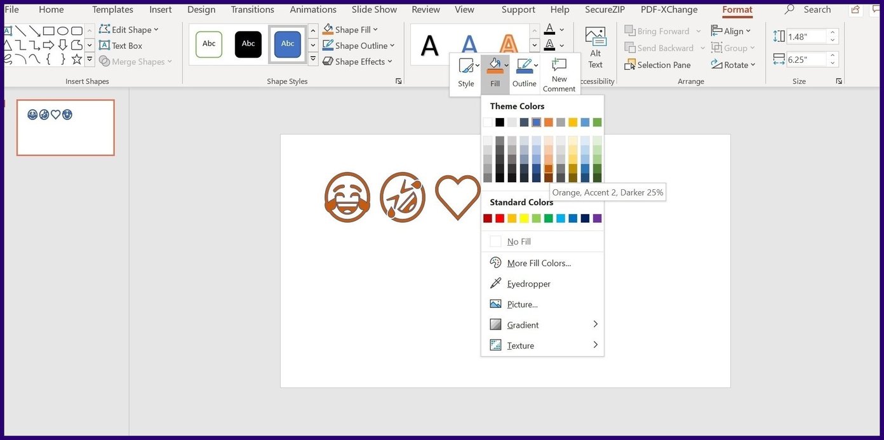Open Size dialog launcher
The height and width of the screenshot is (440, 884).
coord(839,81)
